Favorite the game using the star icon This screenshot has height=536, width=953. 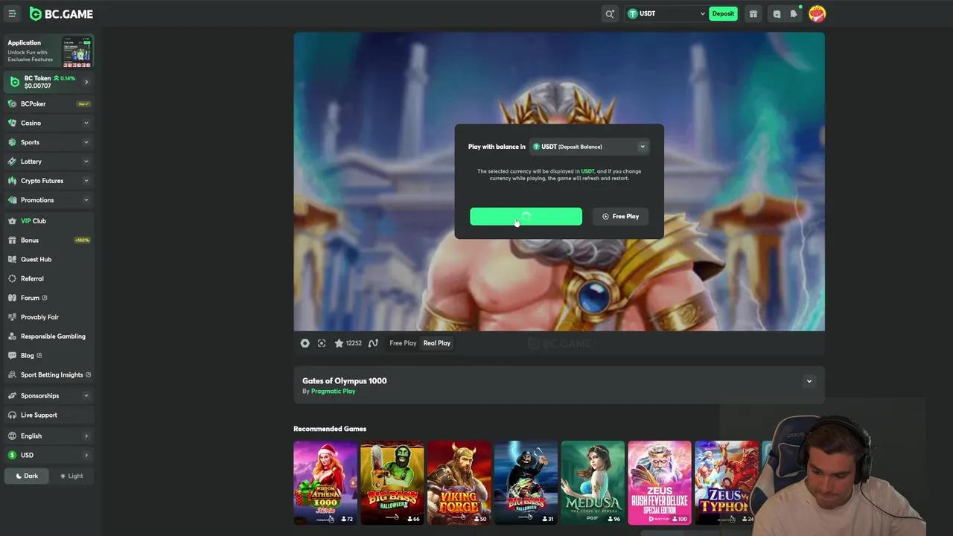click(339, 342)
